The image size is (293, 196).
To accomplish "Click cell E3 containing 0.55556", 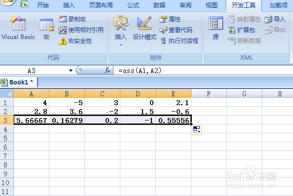I will [173, 120].
